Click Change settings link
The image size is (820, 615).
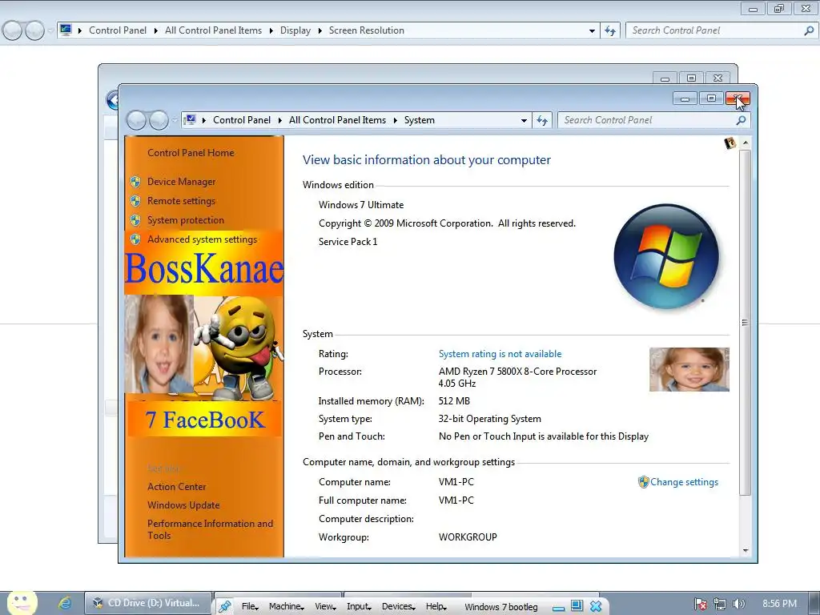[x=684, y=482]
